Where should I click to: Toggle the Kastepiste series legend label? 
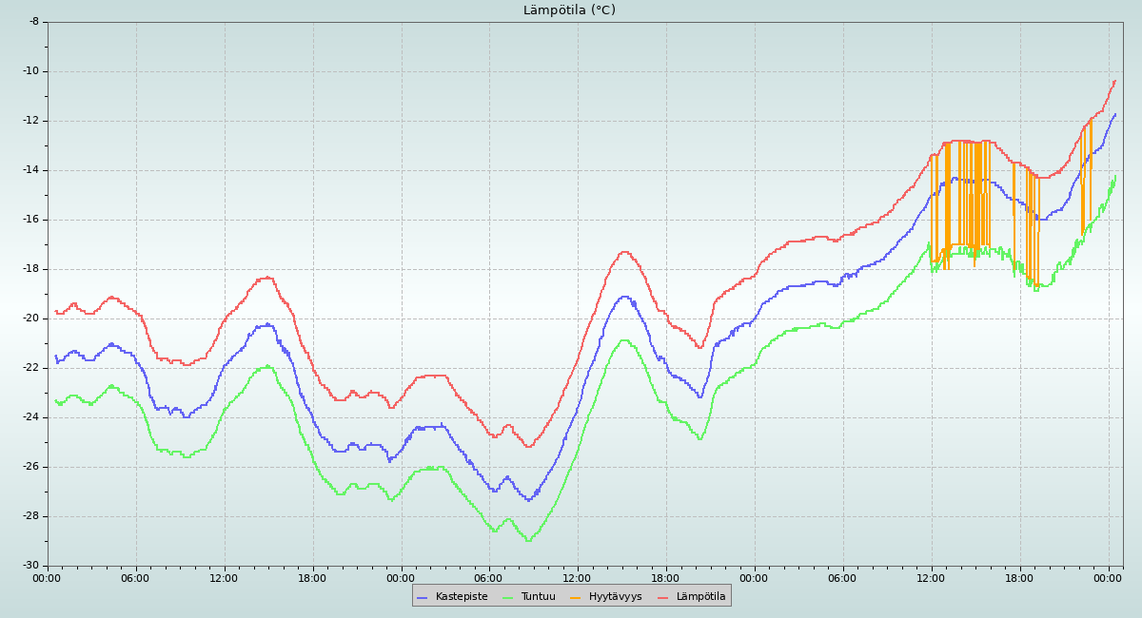tap(462, 597)
